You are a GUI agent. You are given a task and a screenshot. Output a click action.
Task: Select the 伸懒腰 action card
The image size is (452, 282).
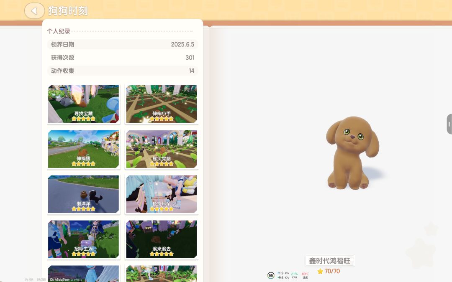[x=83, y=149]
